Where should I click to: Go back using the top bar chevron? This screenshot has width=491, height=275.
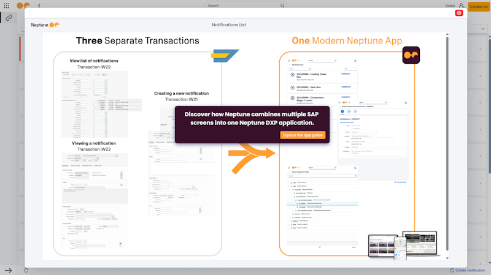coord(39,6)
